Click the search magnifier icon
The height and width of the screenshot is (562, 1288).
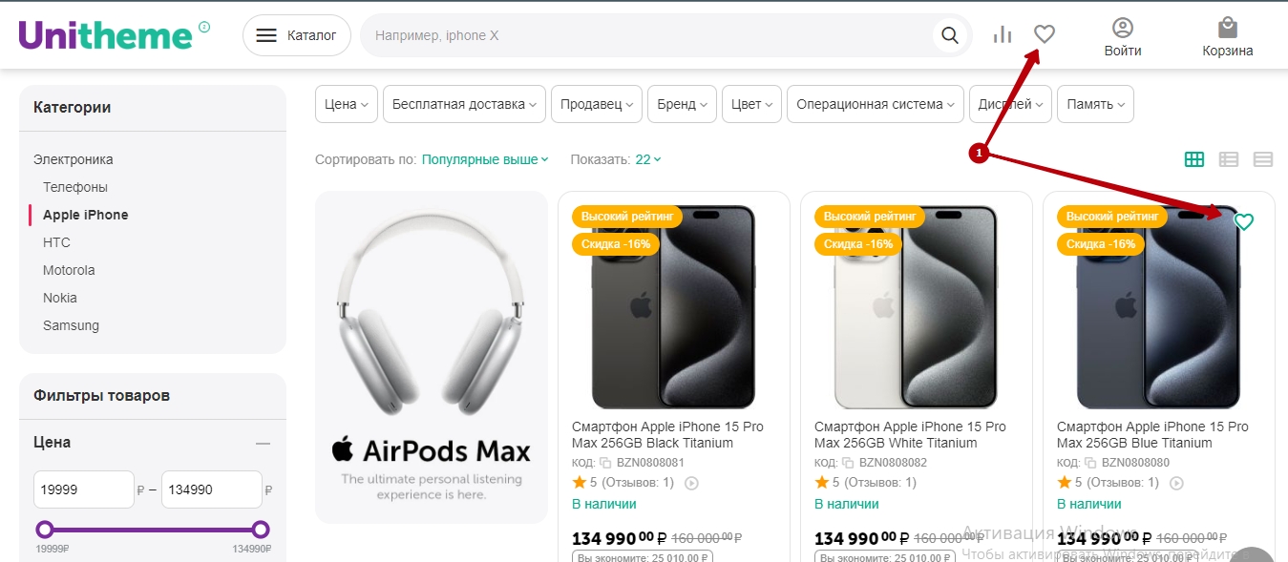coord(949,36)
